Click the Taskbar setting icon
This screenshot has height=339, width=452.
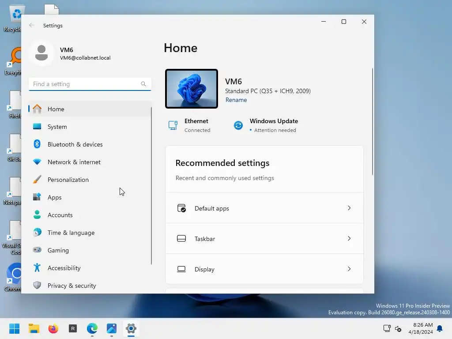pyautogui.click(x=181, y=238)
